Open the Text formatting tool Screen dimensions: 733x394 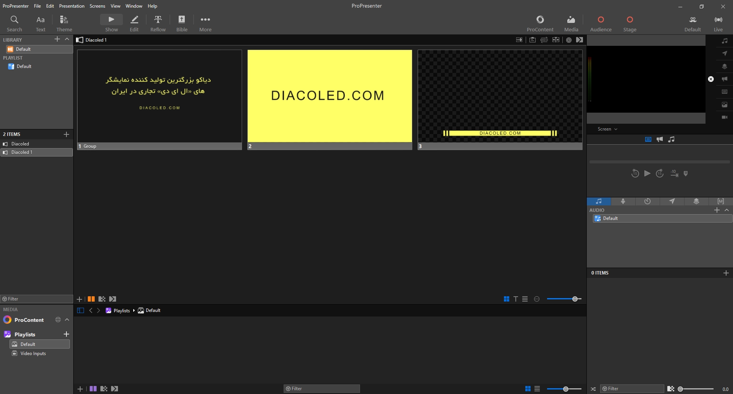(40, 24)
